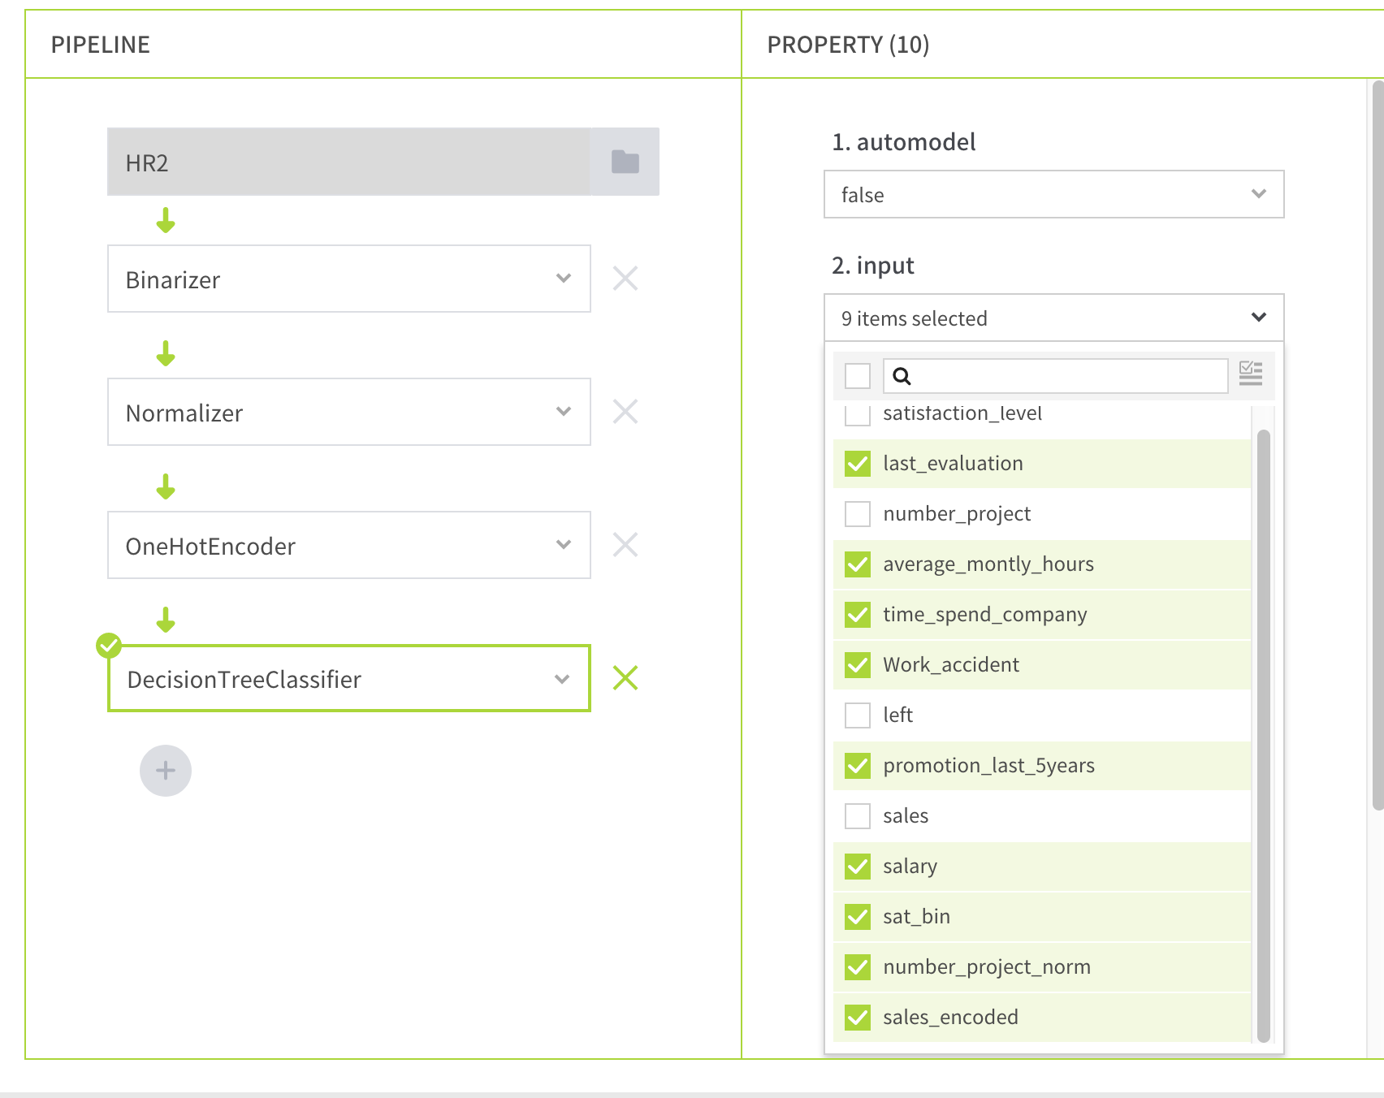Click the dropdown list scrollbar

coord(1263,735)
